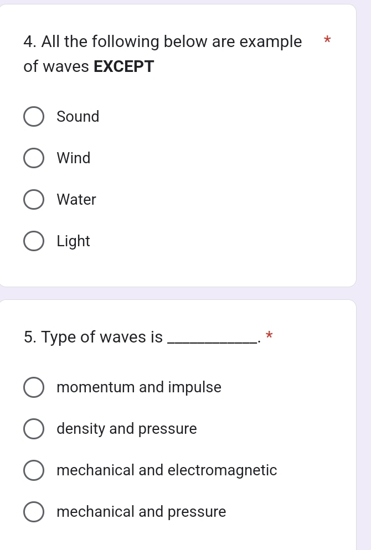Mark the mechanical and electromagnetic radio button

point(34,470)
